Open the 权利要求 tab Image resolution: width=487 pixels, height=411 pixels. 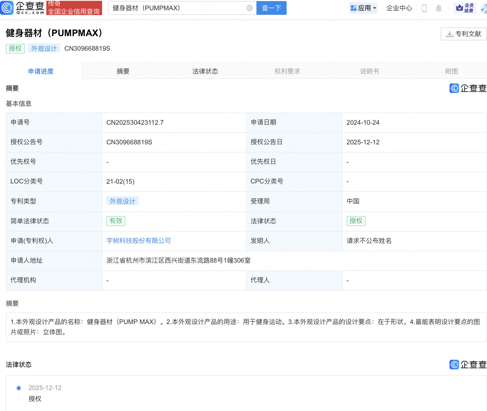(x=287, y=71)
